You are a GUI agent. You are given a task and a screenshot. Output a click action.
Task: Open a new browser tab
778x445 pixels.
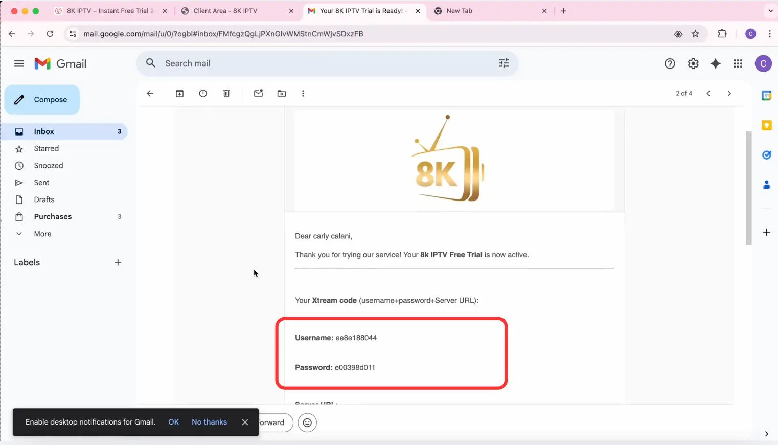click(x=563, y=11)
